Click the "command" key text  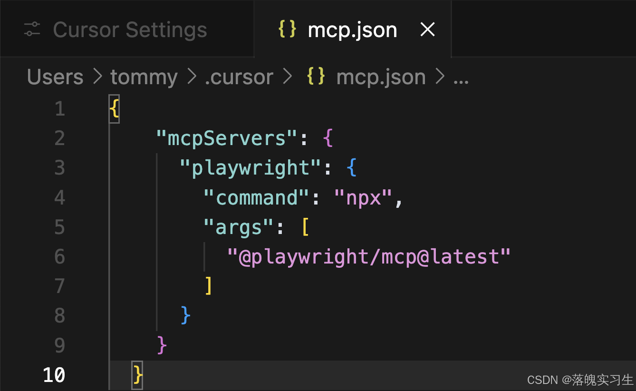point(257,197)
